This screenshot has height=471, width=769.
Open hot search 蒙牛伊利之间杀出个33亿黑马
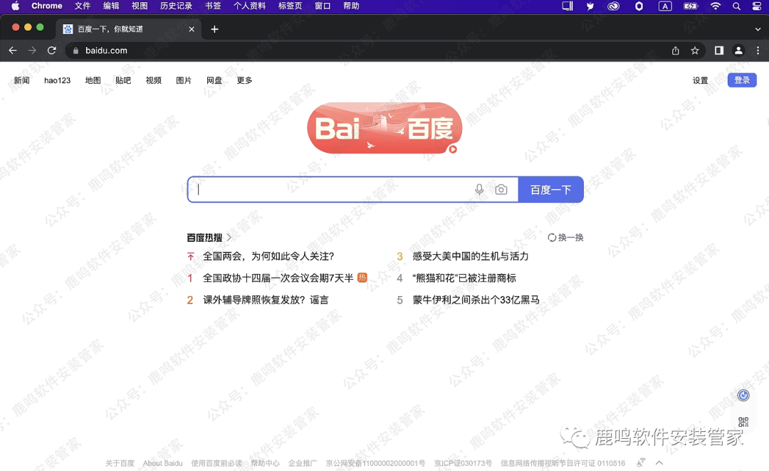476,300
